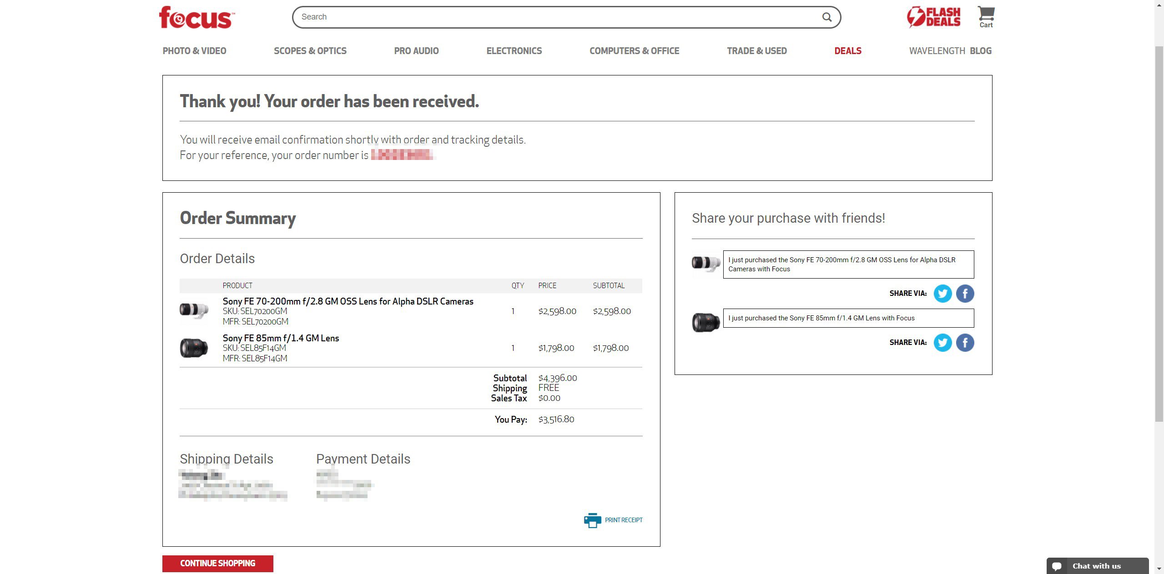The width and height of the screenshot is (1164, 574).
Task: Click the FREE shipping value
Action: coord(549,388)
